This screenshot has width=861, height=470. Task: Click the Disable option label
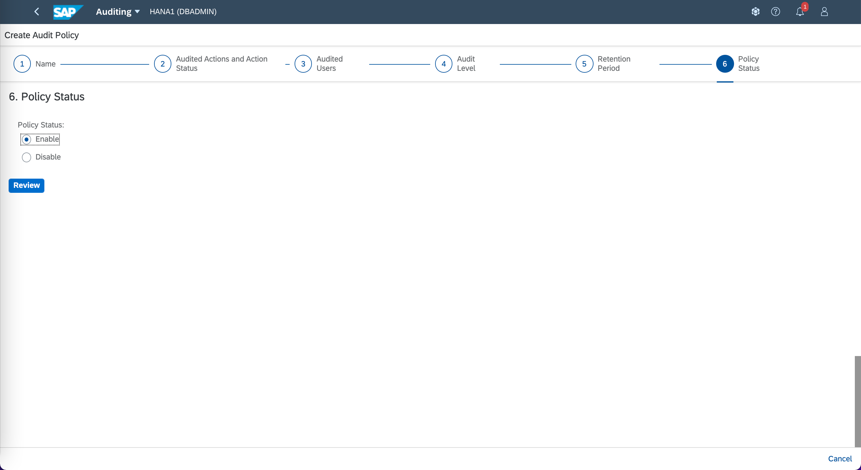click(x=48, y=157)
